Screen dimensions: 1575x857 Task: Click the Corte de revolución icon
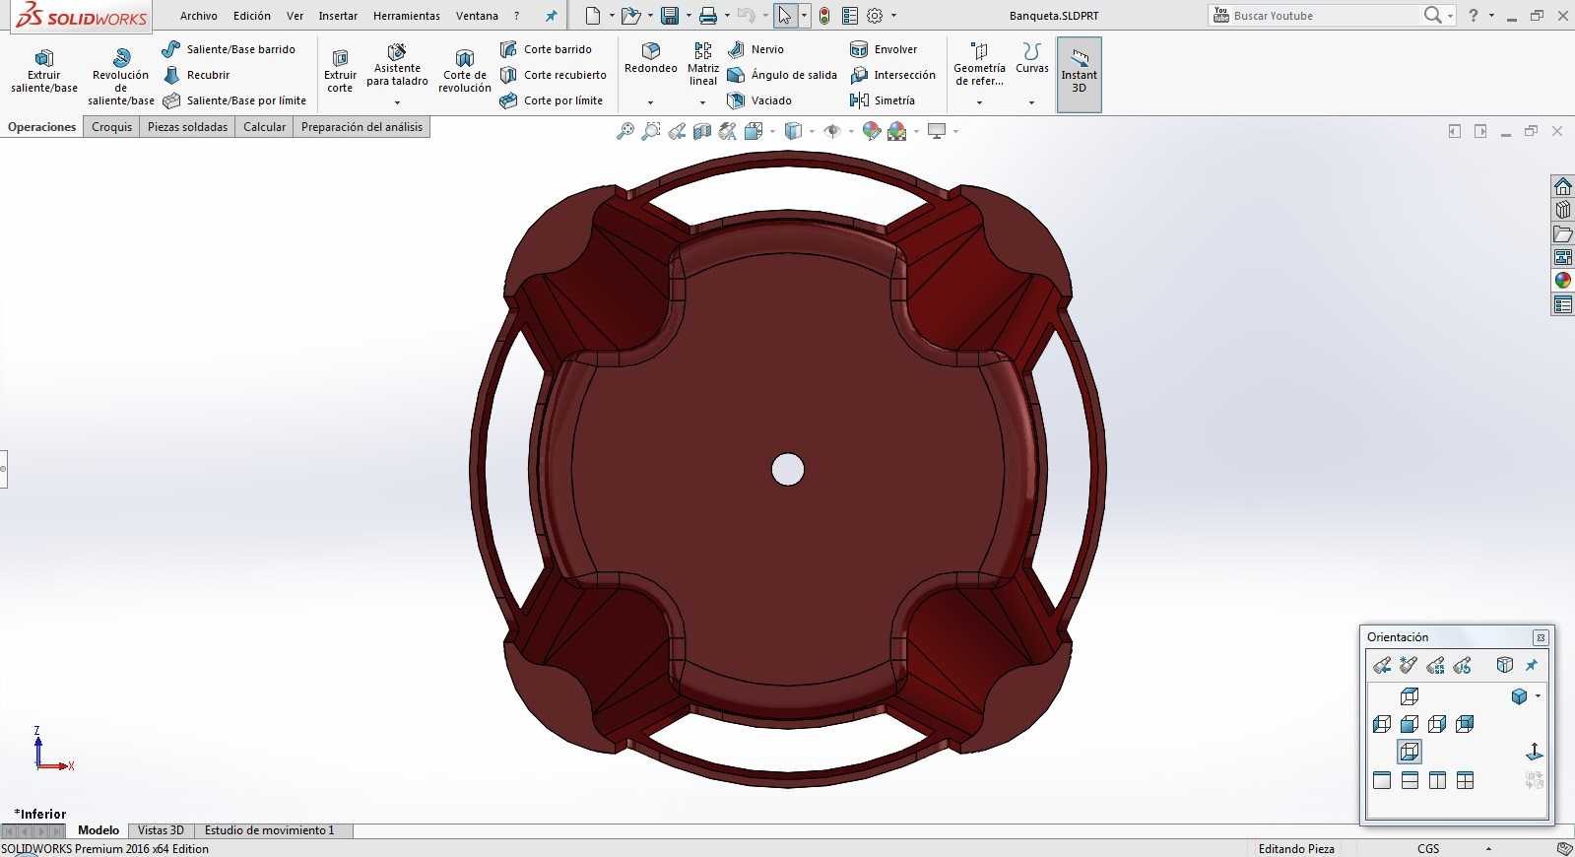(x=465, y=58)
